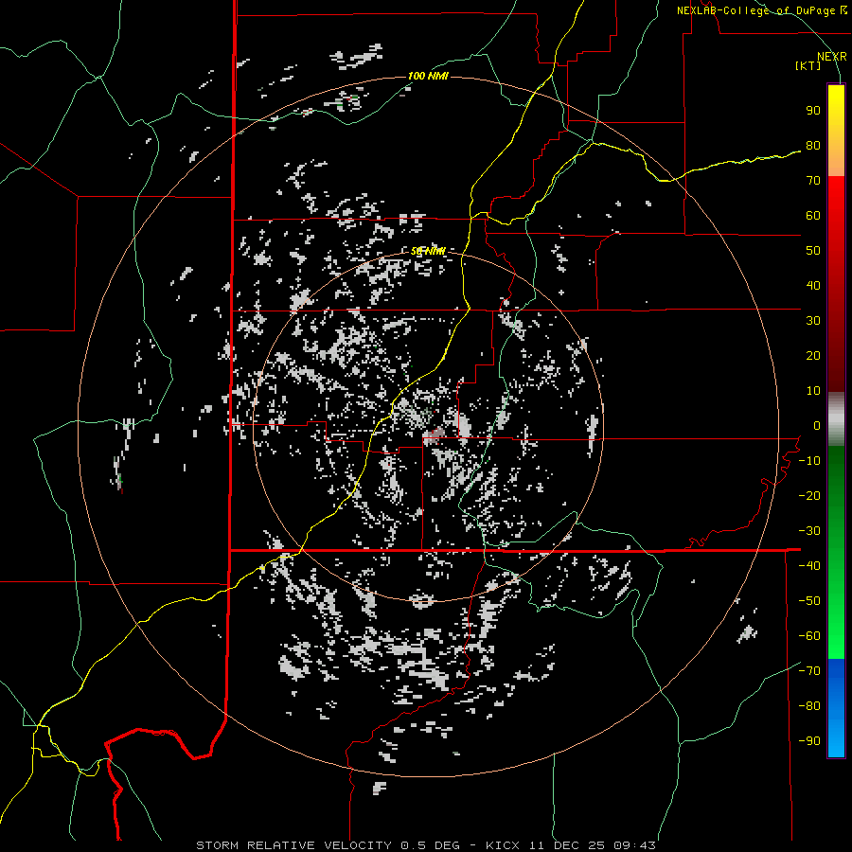Click the '[KT]' units label
This screenshot has height=852, width=852.
(808, 65)
